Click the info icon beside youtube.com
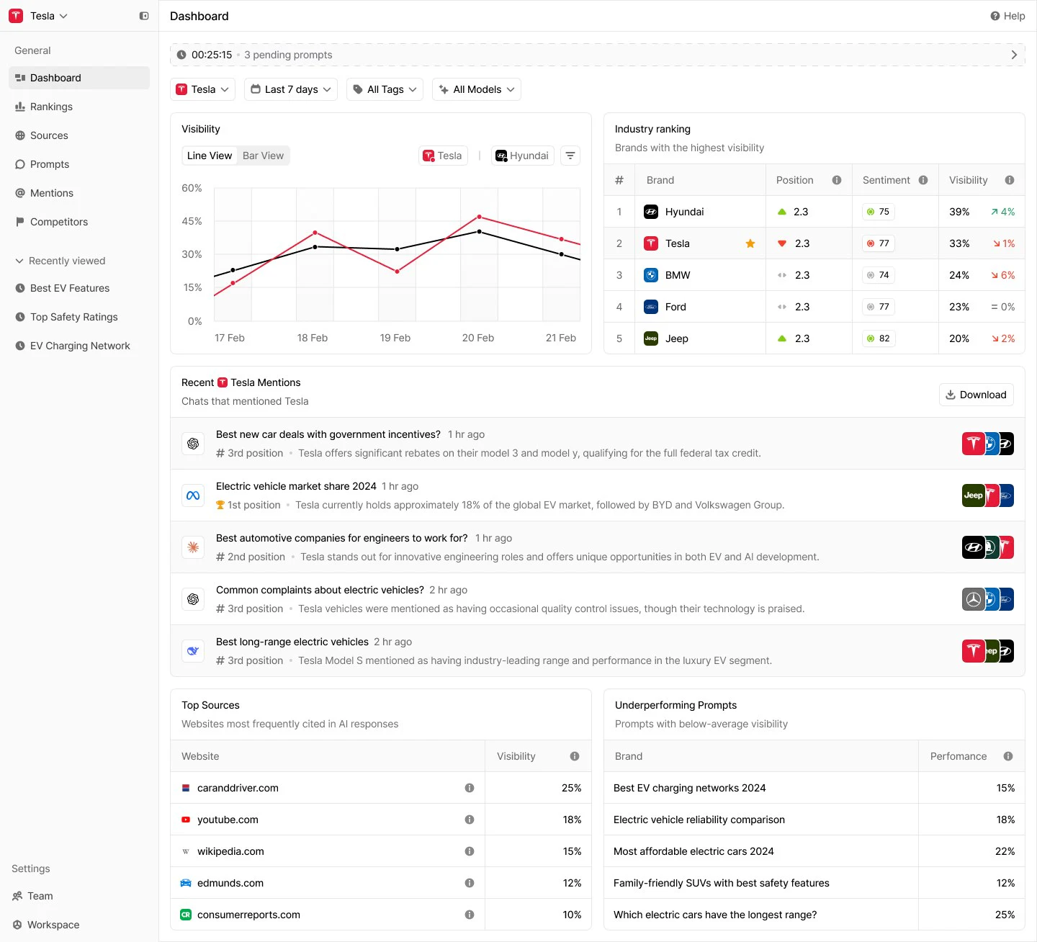The width and height of the screenshot is (1037, 942). tap(470, 820)
